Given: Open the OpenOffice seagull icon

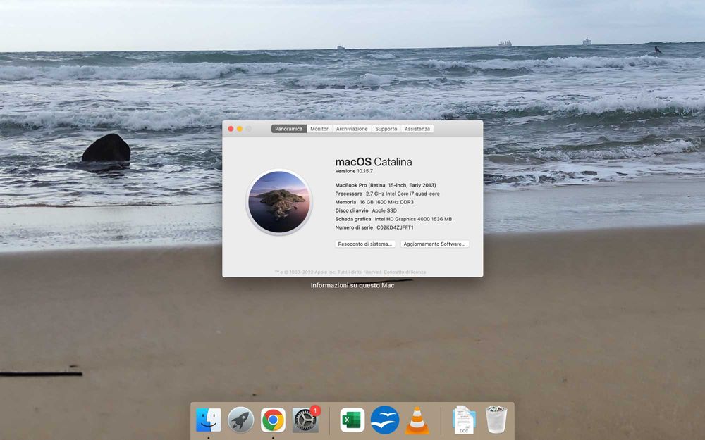Looking at the screenshot, I should point(385,420).
